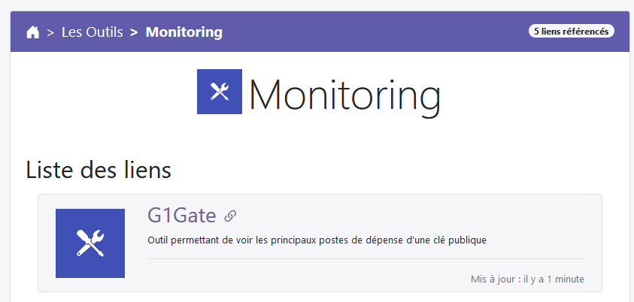Click the divider line in G1Gate card
The width and height of the screenshot is (634, 302).
pos(366,258)
